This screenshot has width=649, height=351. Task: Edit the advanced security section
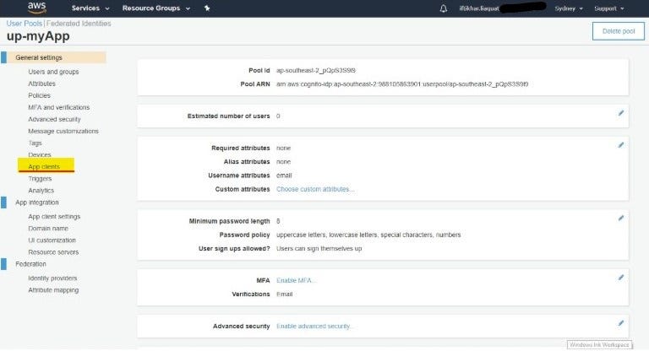click(x=621, y=323)
